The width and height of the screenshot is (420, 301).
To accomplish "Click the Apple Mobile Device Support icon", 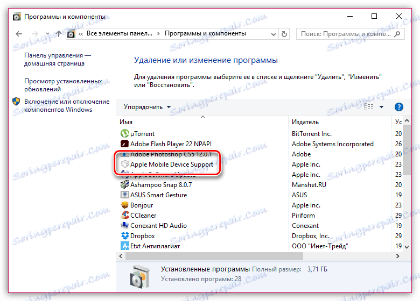I will coord(124,164).
